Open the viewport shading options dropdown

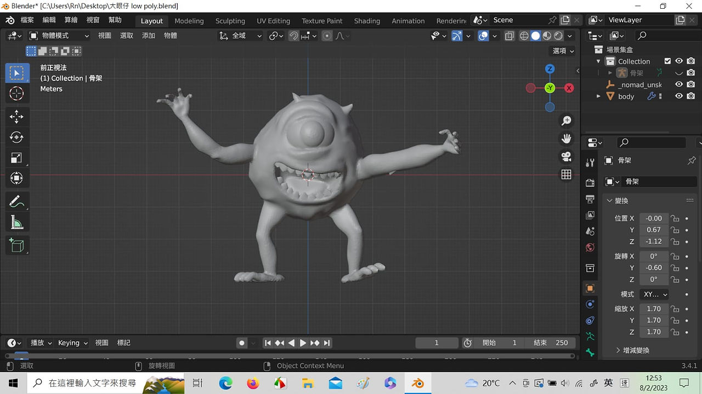pos(570,36)
